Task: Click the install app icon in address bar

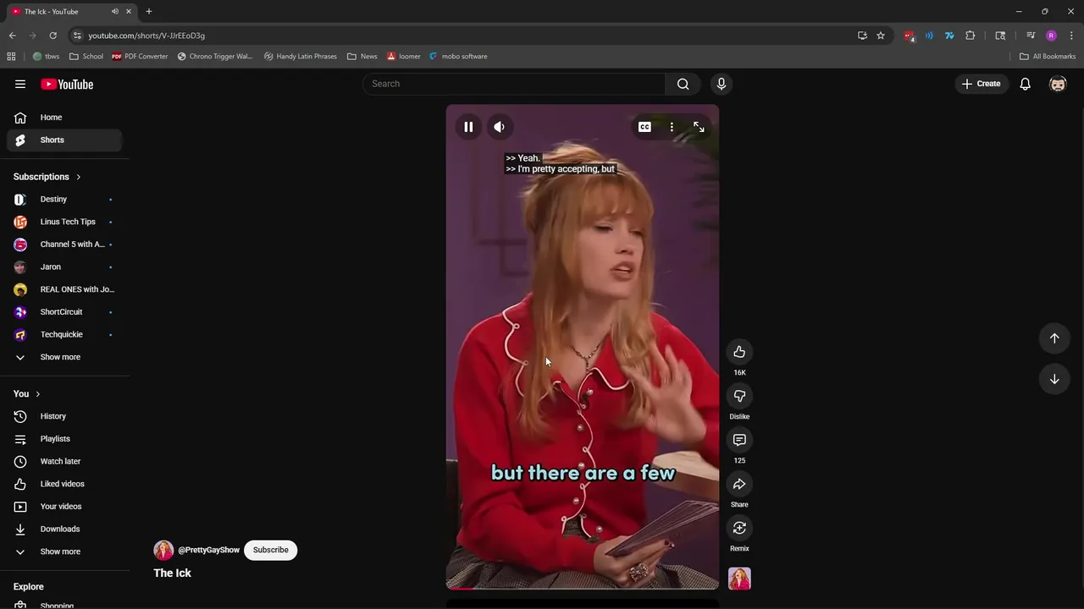Action: click(862, 36)
